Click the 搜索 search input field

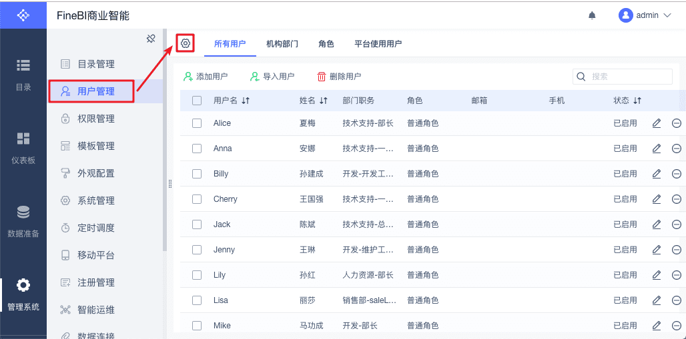pyautogui.click(x=629, y=77)
